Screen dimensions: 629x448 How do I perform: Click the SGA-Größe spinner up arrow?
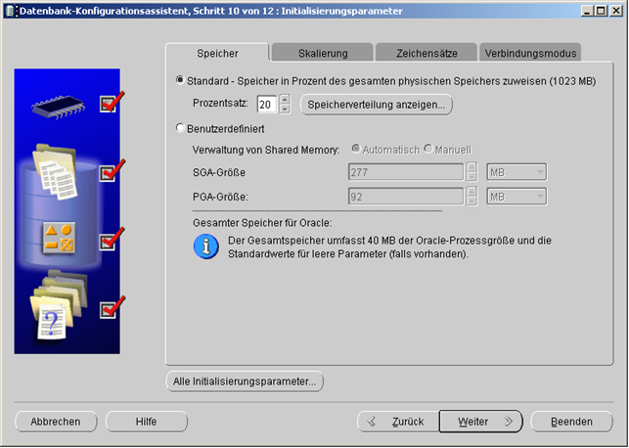[x=472, y=167]
